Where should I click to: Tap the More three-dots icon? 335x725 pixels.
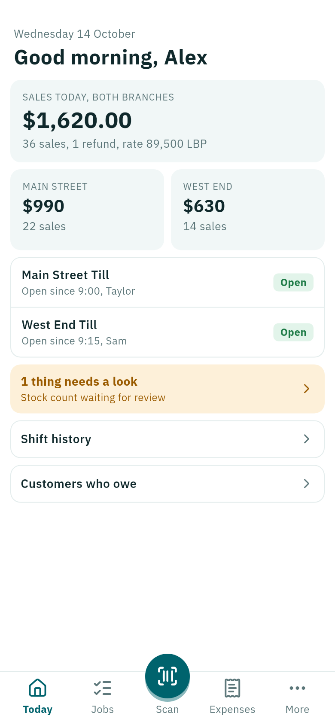[x=297, y=688]
